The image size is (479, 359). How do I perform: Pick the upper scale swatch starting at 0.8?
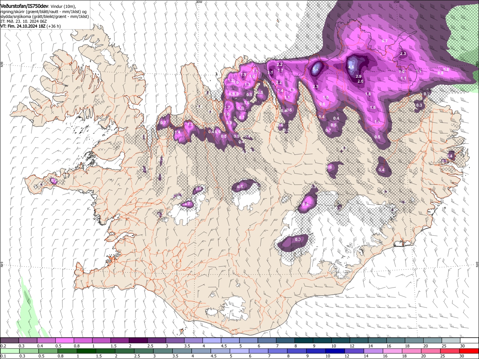tap(83, 340)
